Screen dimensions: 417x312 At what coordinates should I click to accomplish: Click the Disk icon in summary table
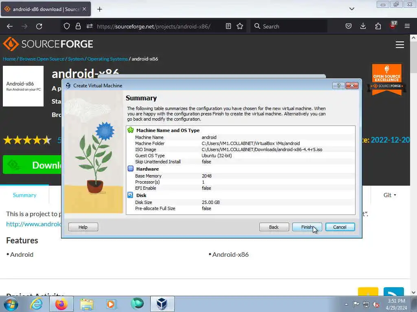tap(130, 195)
